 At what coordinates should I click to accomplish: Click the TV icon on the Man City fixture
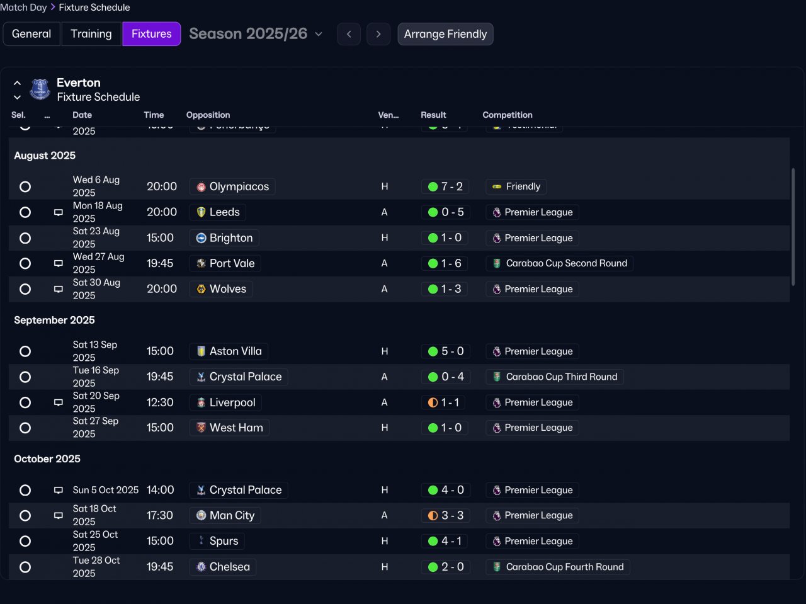(x=59, y=516)
